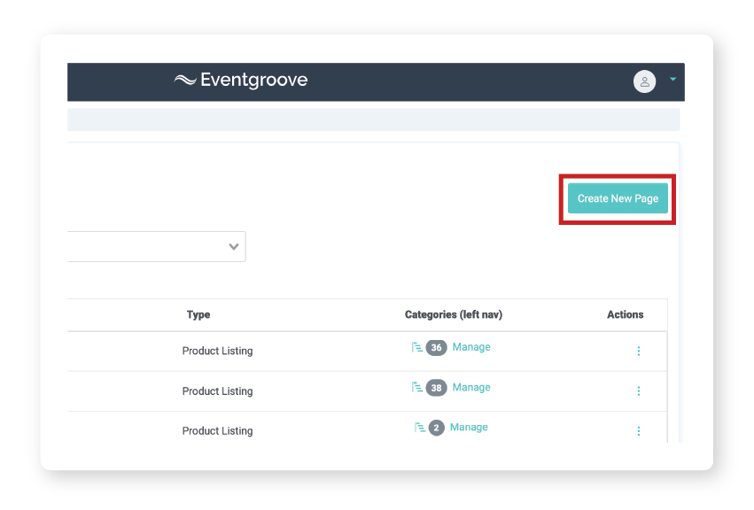
Task: Open the filter select dropdown above the table
Action: pos(157,247)
